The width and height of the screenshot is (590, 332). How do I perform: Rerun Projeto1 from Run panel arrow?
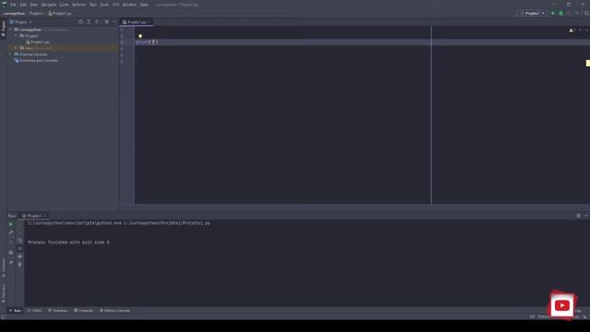(11, 224)
